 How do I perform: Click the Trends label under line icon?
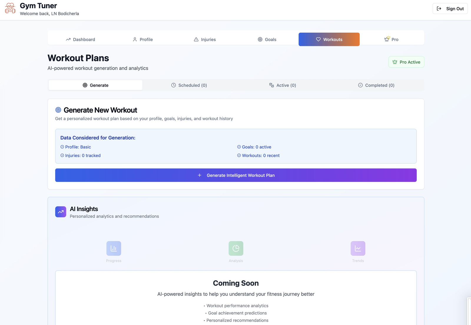pyautogui.click(x=358, y=261)
